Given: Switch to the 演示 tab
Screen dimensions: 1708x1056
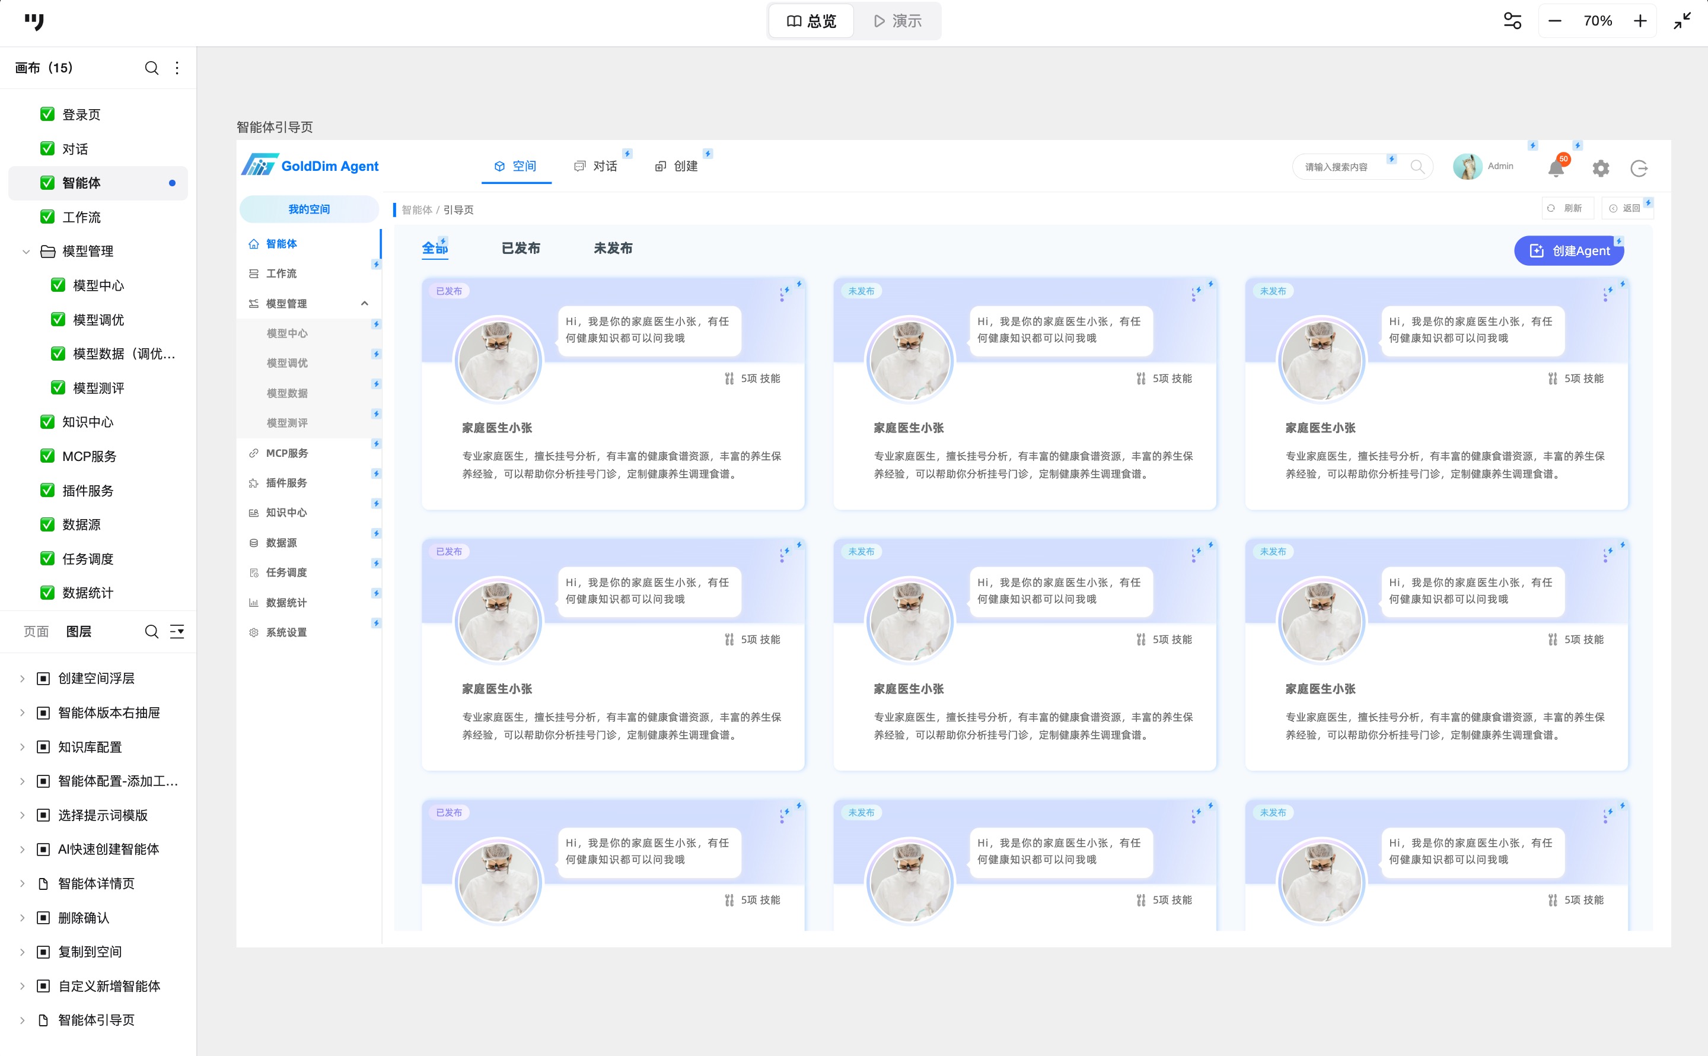Looking at the screenshot, I should [898, 21].
